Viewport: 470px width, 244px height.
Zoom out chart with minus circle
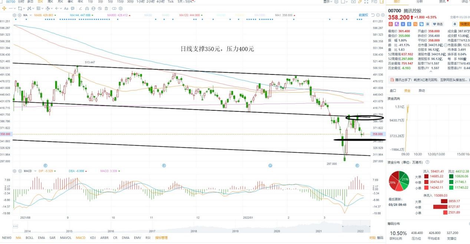[x=378, y=15]
